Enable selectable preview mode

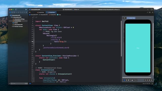click(x=126, y=80)
